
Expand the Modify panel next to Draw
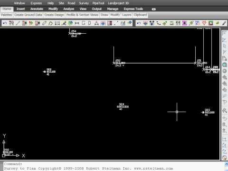[115, 15]
